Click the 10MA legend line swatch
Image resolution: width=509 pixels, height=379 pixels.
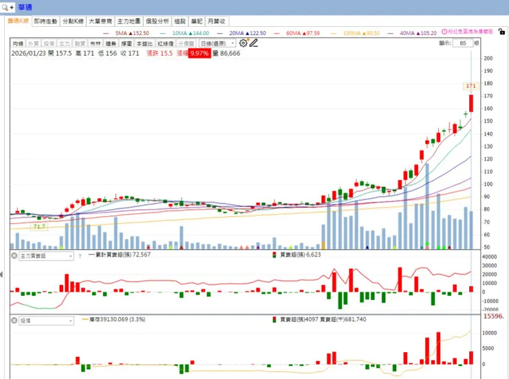click(162, 33)
